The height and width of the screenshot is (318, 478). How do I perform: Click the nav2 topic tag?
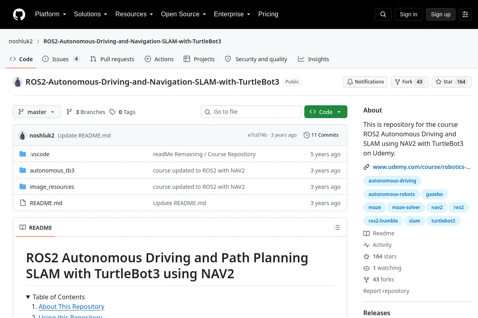[437, 207]
